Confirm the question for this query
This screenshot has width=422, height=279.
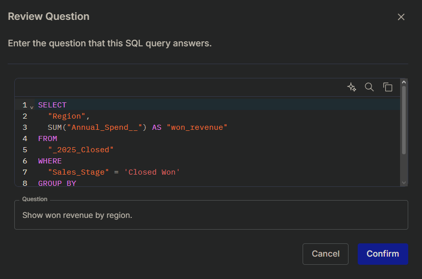(383, 254)
